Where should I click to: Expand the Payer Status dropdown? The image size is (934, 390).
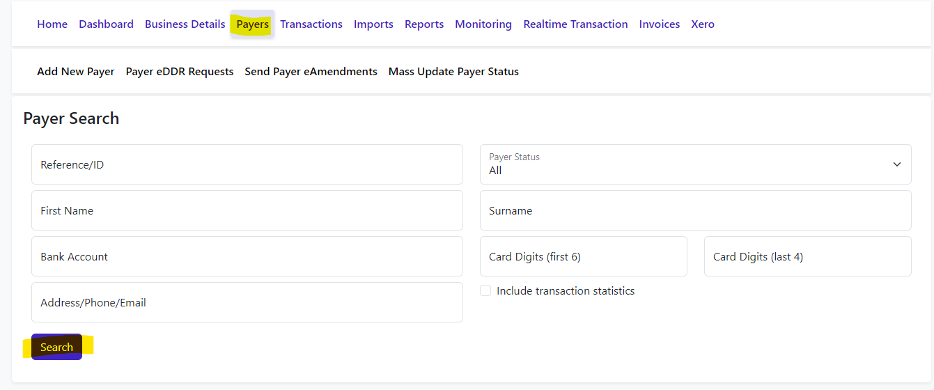(x=695, y=164)
